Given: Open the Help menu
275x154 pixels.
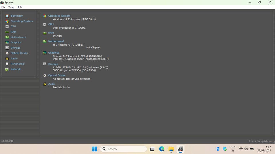Looking at the screenshot, I should (19, 7).
